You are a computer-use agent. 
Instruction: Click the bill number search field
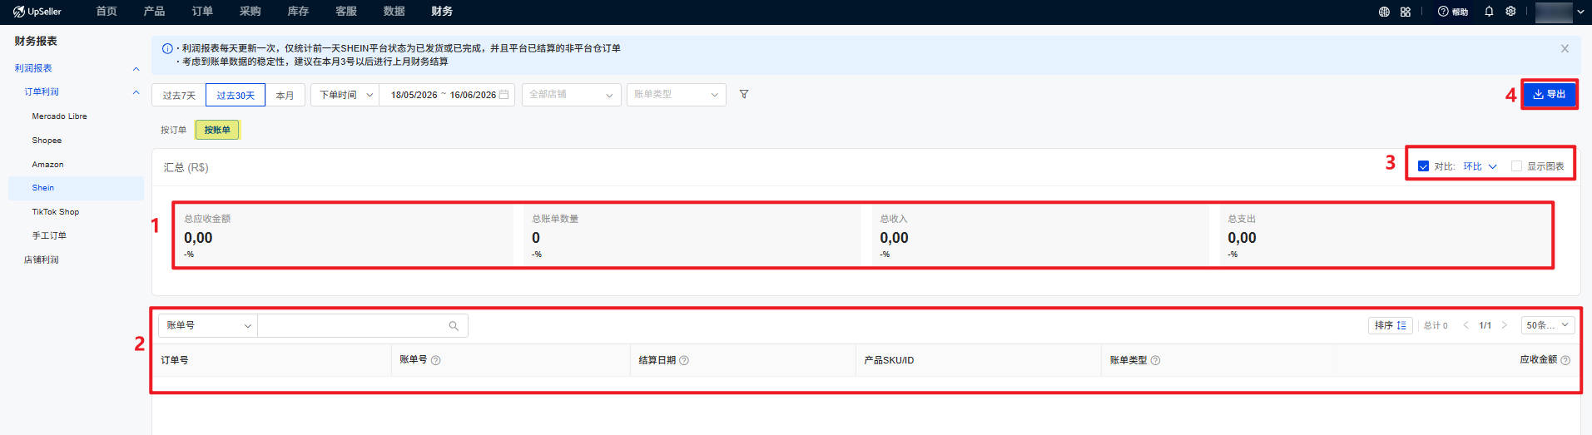[363, 326]
